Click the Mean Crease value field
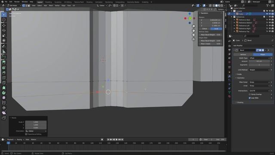The image size is (275, 155). click(211, 44)
